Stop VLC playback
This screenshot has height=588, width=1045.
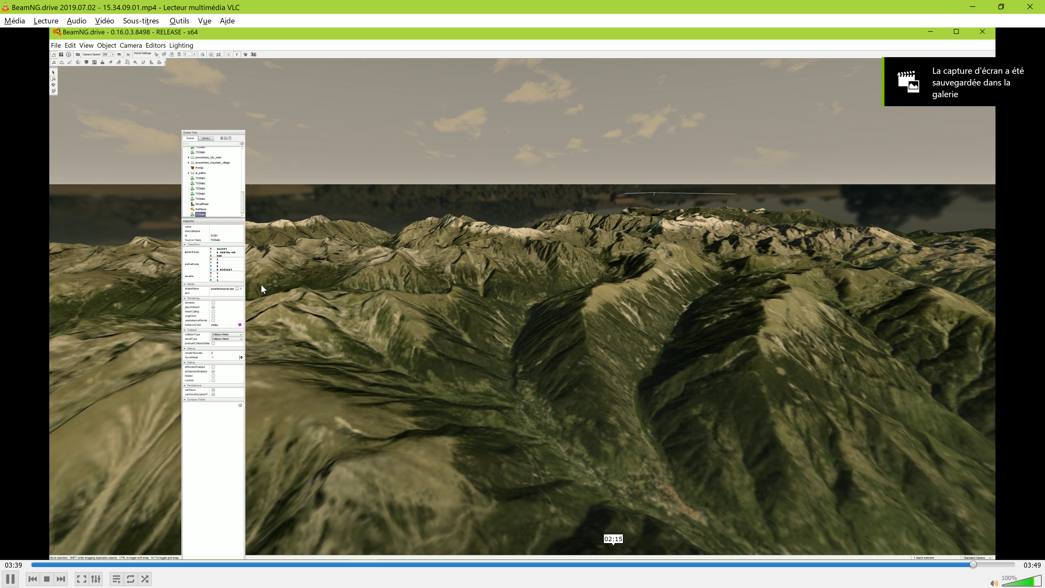[x=47, y=579]
